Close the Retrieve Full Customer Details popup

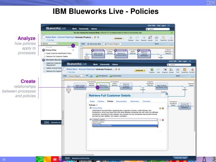tap(167, 94)
